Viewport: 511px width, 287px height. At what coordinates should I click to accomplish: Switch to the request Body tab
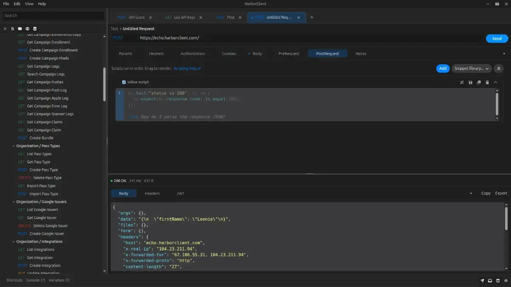255,54
